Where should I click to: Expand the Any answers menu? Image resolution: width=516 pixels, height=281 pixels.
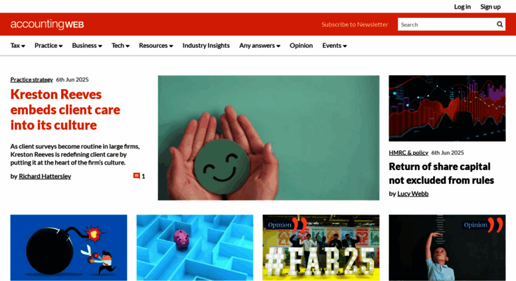[x=260, y=45]
